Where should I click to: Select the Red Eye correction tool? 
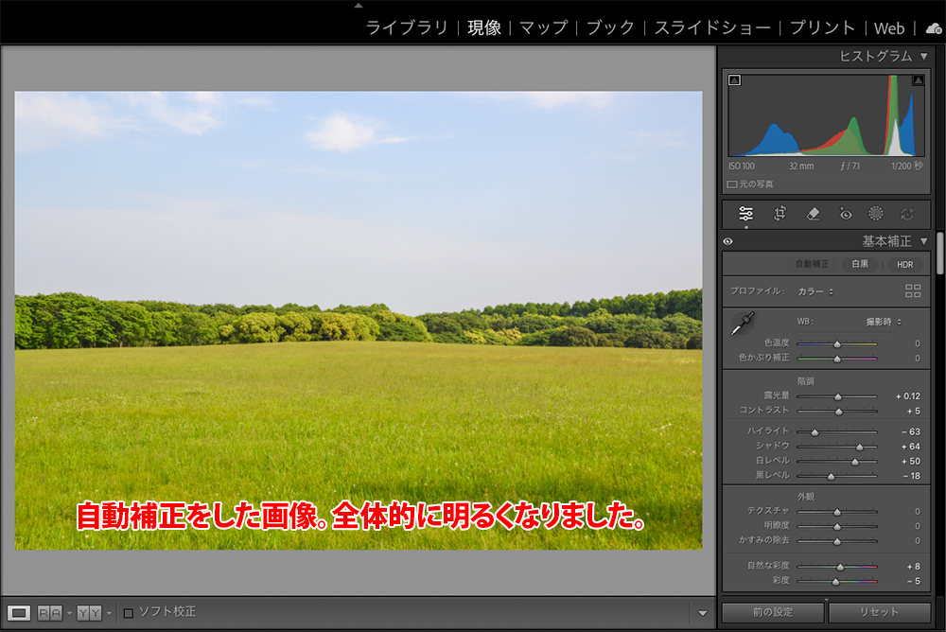click(846, 214)
